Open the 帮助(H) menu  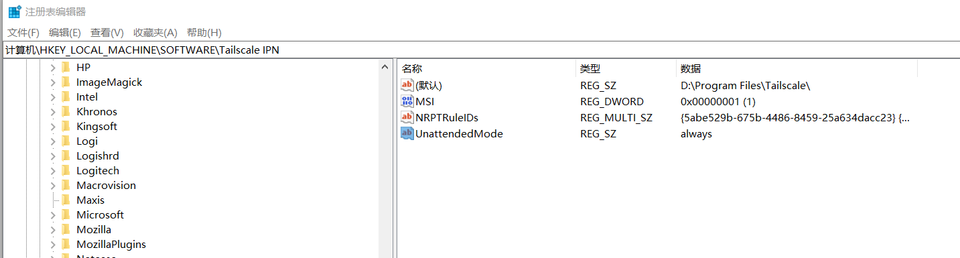(204, 33)
